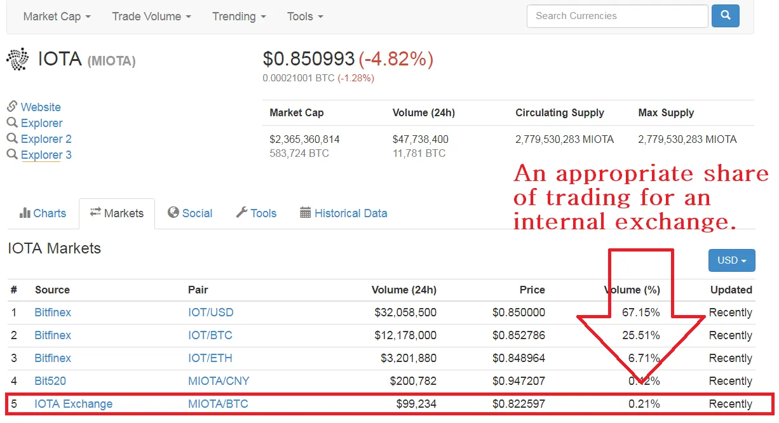The width and height of the screenshot is (779, 423).
Task: Expand the Trending dropdown menu
Action: [239, 17]
